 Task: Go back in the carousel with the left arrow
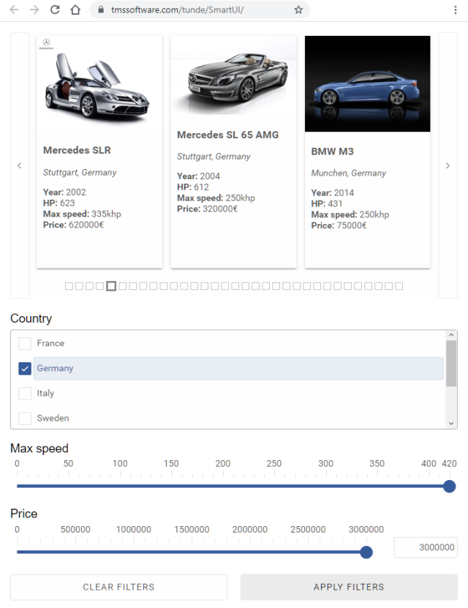pos(20,165)
